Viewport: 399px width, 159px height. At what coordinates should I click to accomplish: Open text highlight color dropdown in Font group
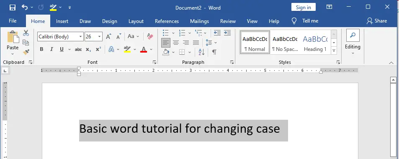[x=135, y=49]
